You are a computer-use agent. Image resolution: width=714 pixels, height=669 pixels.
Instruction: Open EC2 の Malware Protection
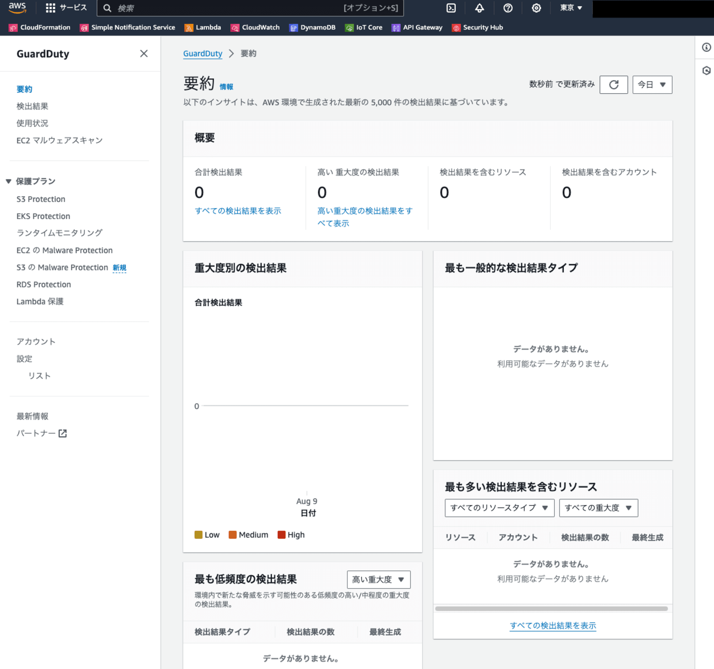(x=65, y=250)
